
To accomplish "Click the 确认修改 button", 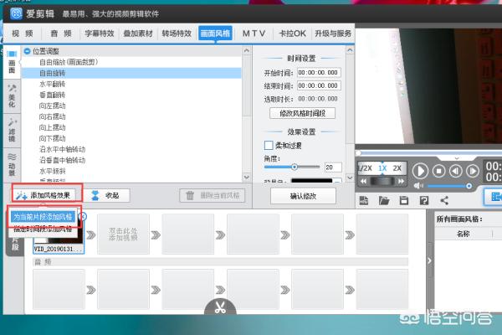I will tap(303, 195).
